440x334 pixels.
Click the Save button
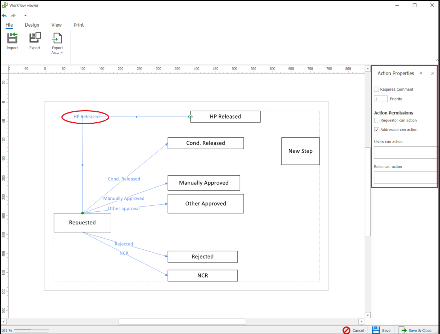coord(381,330)
